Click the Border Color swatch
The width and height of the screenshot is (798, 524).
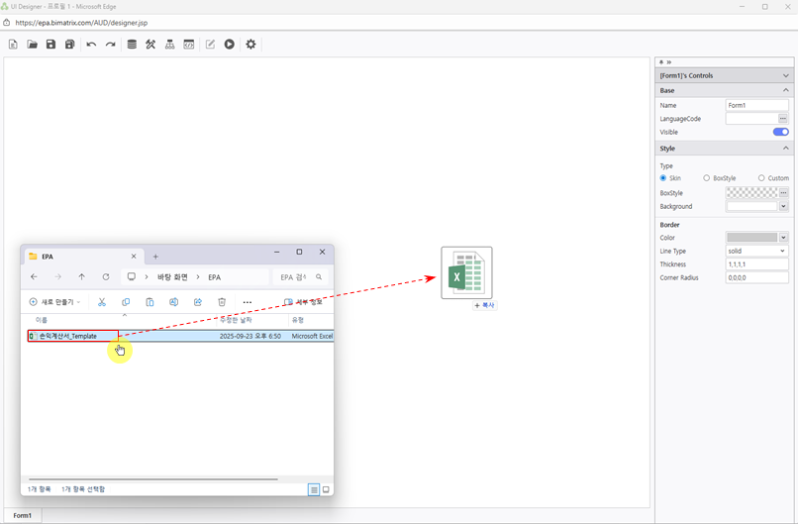[751, 238]
